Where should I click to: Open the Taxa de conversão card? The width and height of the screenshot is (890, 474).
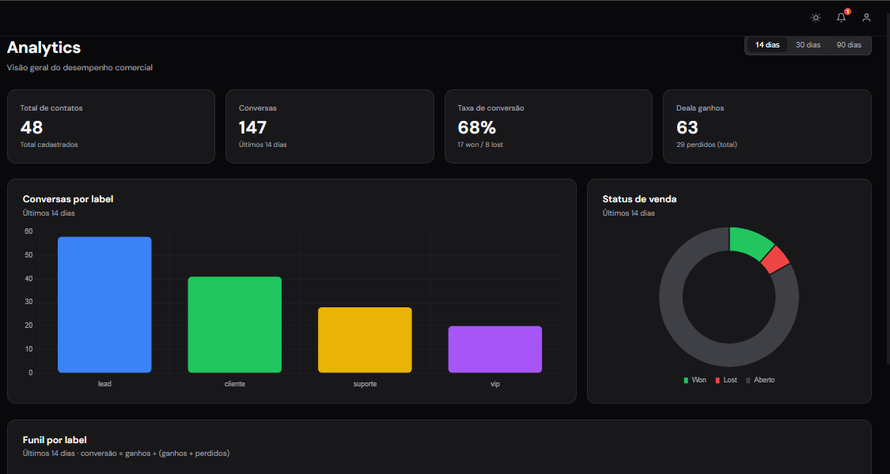click(x=548, y=126)
